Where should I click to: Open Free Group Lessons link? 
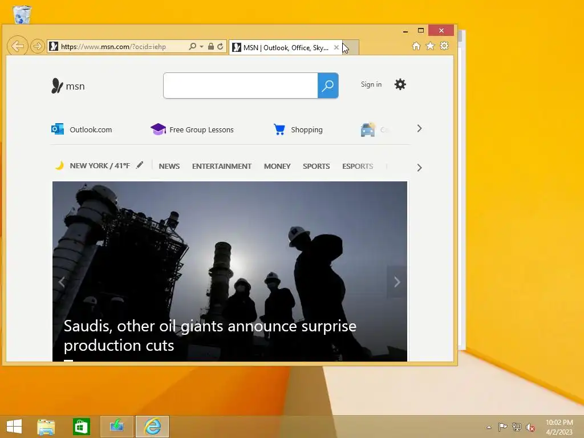click(192, 129)
